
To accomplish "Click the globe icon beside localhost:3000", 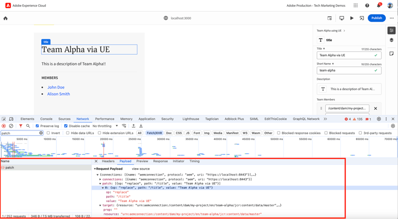I will pyautogui.click(x=166, y=18).
